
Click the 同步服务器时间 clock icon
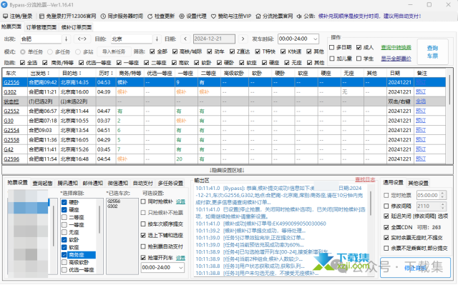pyautogui.click(x=103, y=16)
